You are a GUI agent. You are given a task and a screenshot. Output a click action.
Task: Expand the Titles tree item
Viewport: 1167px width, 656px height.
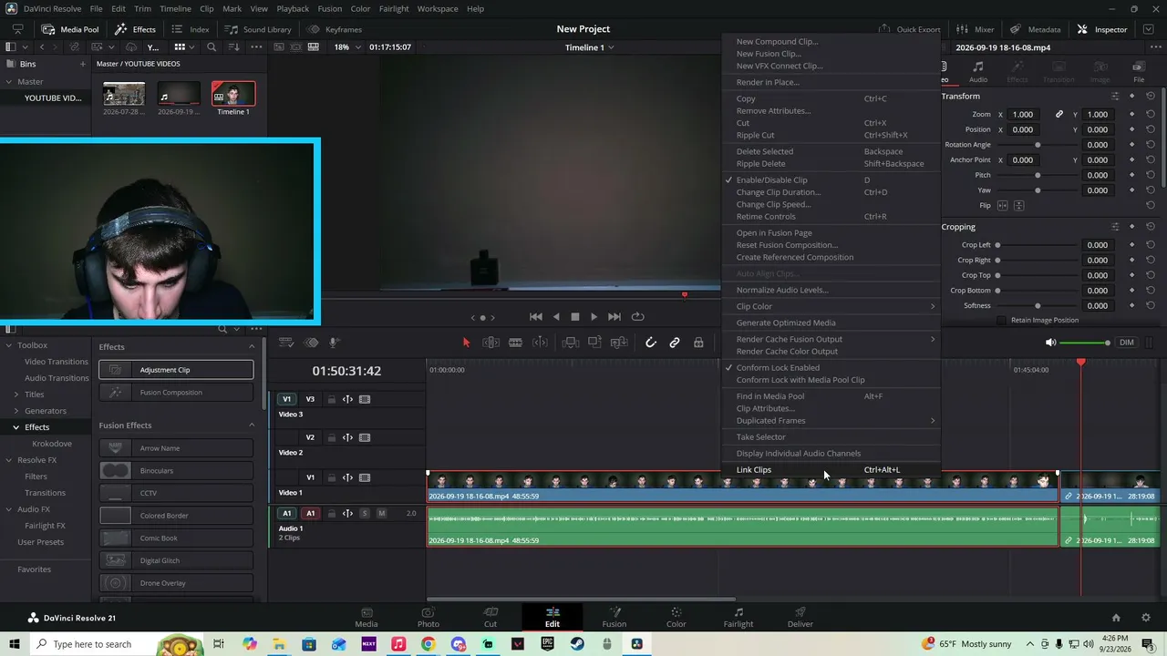(15, 395)
